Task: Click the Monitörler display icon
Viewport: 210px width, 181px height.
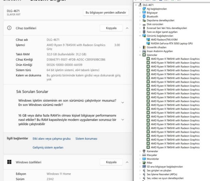Action: coord(144,159)
